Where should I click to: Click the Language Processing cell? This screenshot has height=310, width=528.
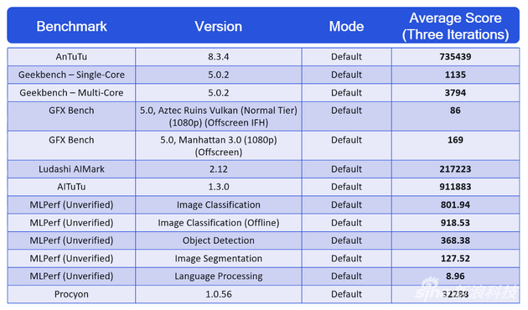pos(219,276)
